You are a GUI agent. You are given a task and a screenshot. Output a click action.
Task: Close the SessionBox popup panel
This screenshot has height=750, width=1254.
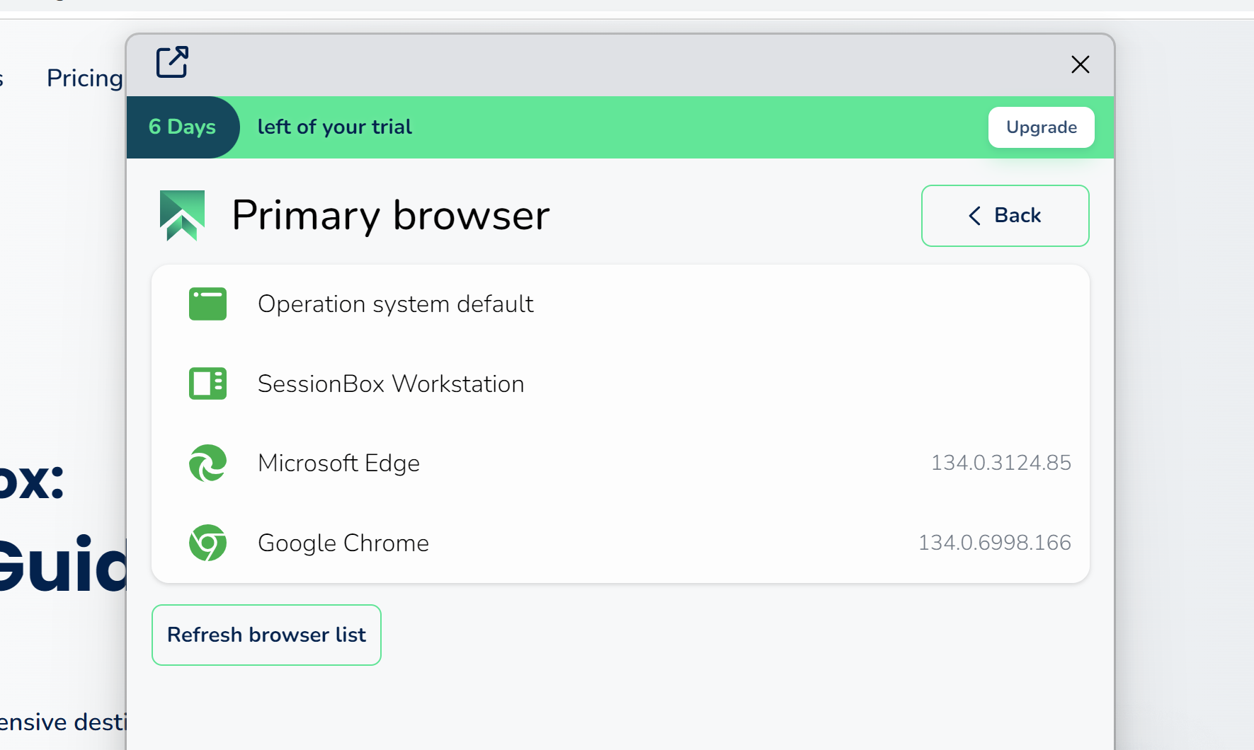click(1080, 64)
